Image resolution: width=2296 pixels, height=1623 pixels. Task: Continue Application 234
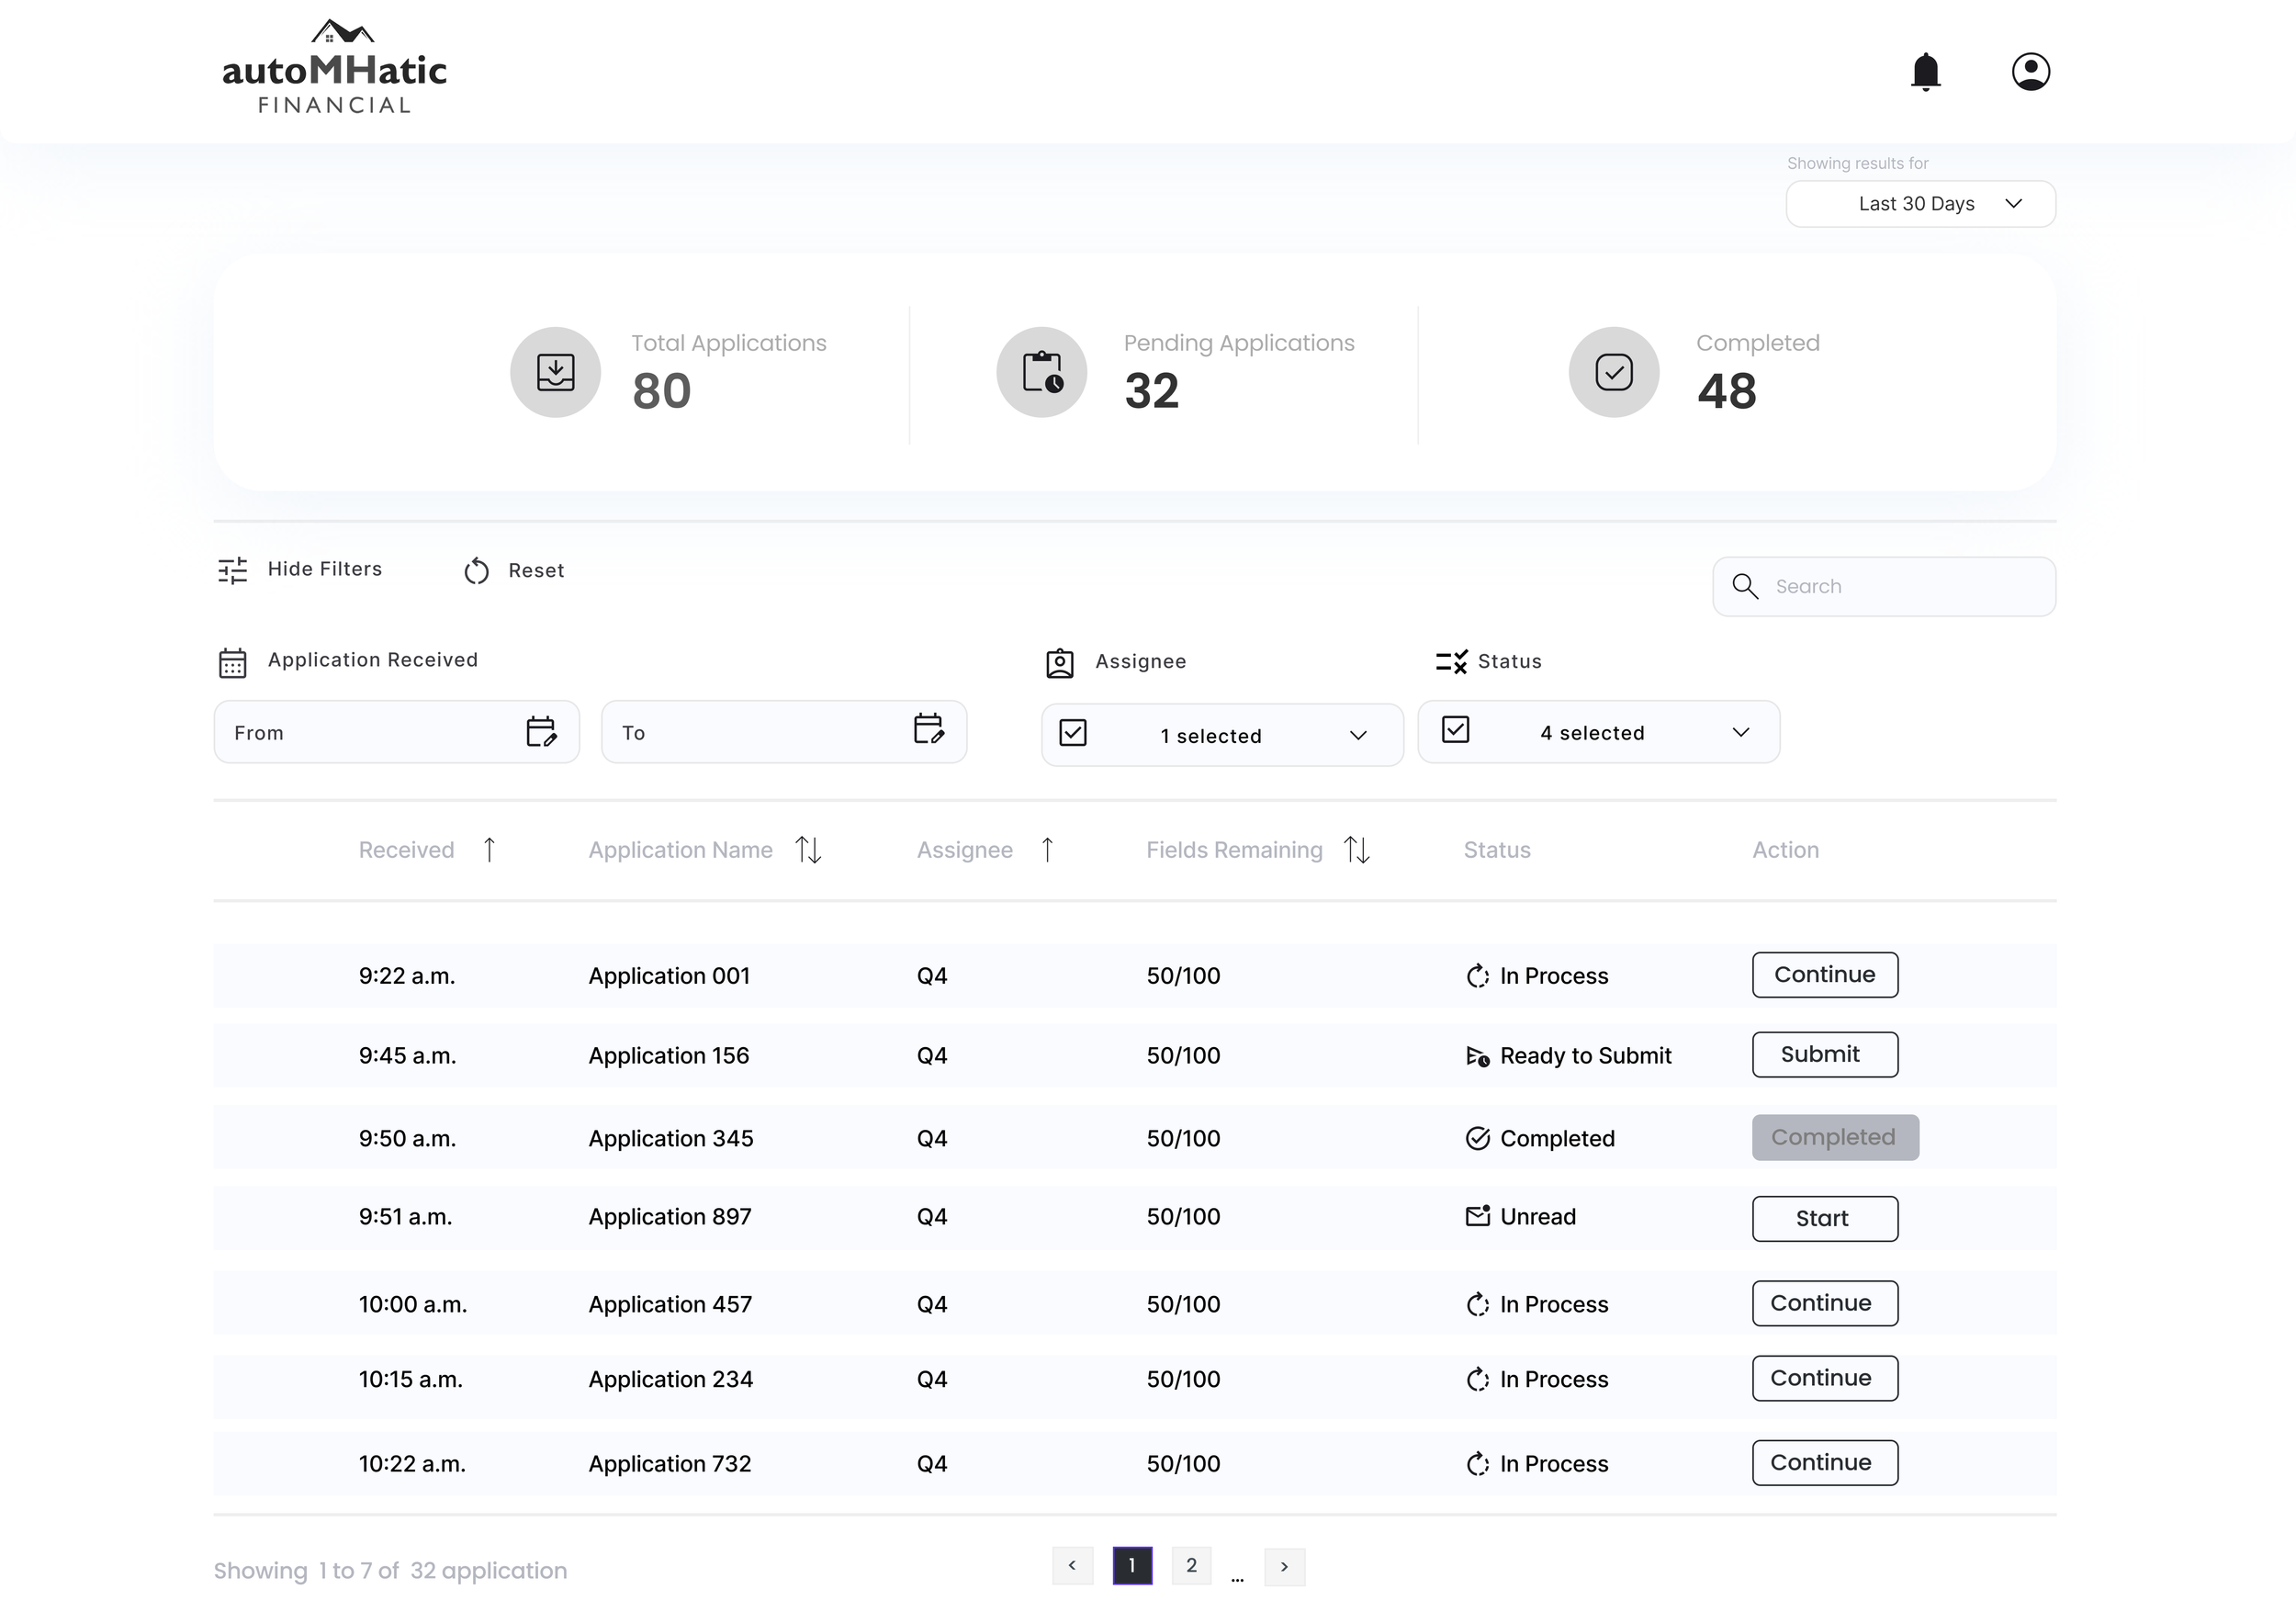click(1825, 1379)
